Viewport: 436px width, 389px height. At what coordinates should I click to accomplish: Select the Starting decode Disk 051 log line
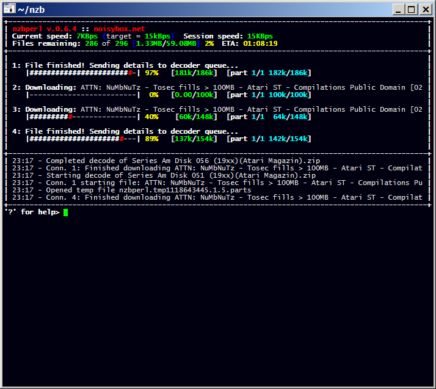(x=164, y=175)
